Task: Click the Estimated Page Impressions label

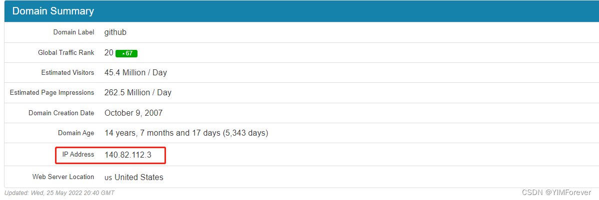Action: click(x=52, y=93)
